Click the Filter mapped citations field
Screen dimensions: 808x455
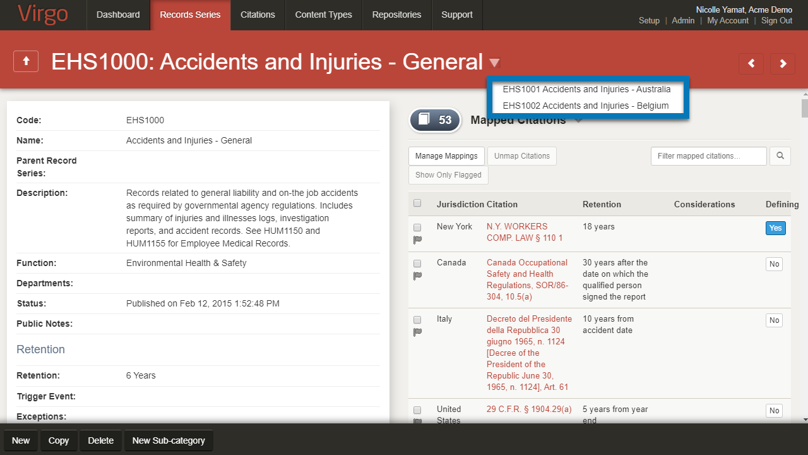click(708, 156)
